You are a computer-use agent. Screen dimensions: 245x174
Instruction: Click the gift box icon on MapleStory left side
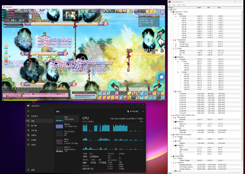coord(6,62)
